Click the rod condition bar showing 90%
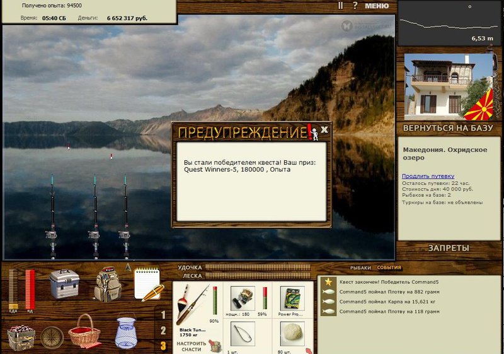The width and height of the screenshot is (504, 354). pyautogui.click(x=215, y=300)
